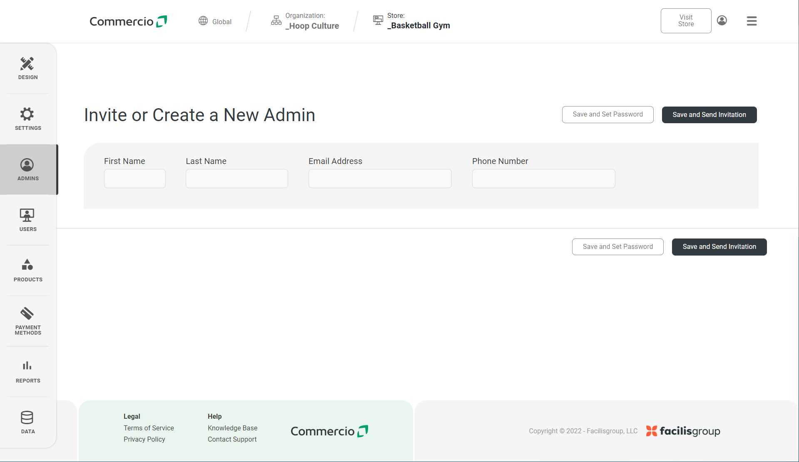Click the Commercio logo in header

(x=128, y=21)
